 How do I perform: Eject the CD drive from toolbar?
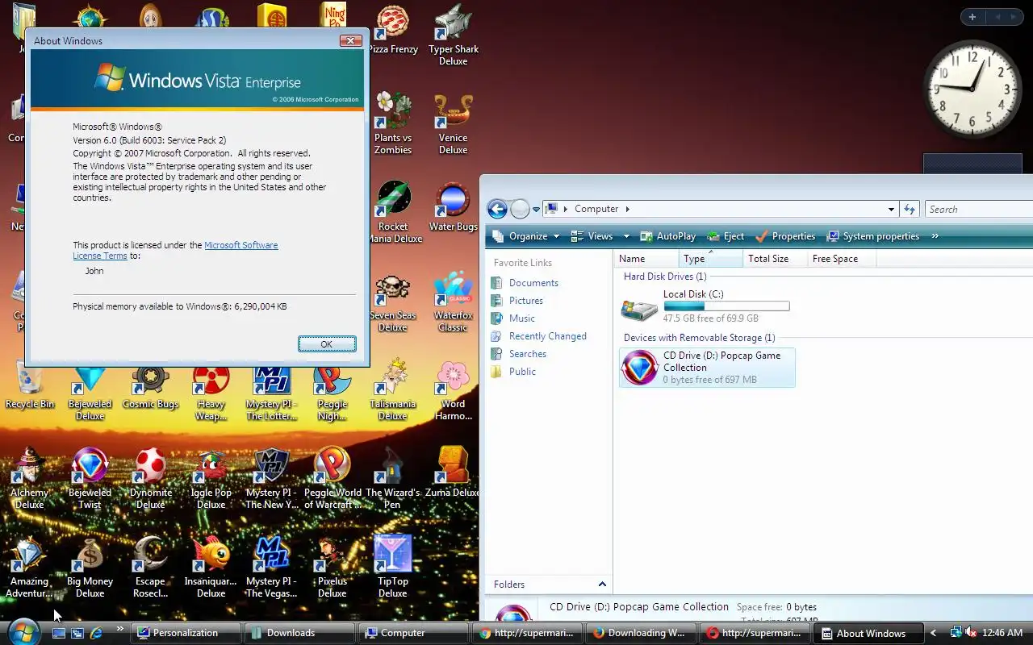(x=726, y=236)
